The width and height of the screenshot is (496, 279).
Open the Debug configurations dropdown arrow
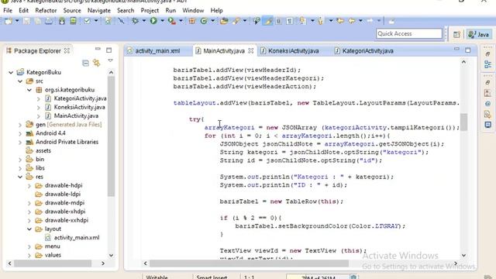click(143, 21)
